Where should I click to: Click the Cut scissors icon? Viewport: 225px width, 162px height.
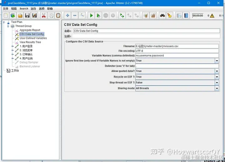[44, 16]
